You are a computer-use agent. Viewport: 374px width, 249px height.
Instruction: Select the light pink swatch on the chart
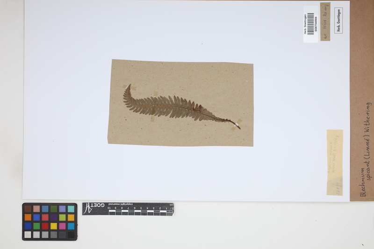(36, 209)
